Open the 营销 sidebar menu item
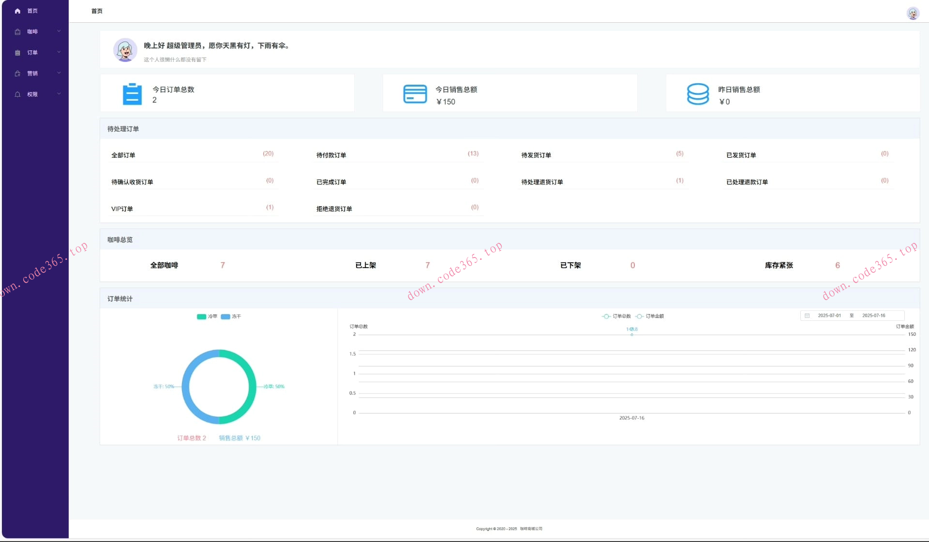 point(32,74)
